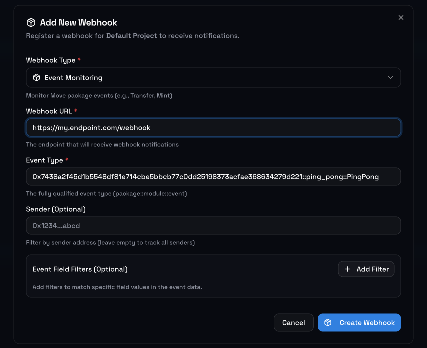Click the X icon to dismiss the dialog
Screen dimensions: 427x348
(x=401, y=17)
